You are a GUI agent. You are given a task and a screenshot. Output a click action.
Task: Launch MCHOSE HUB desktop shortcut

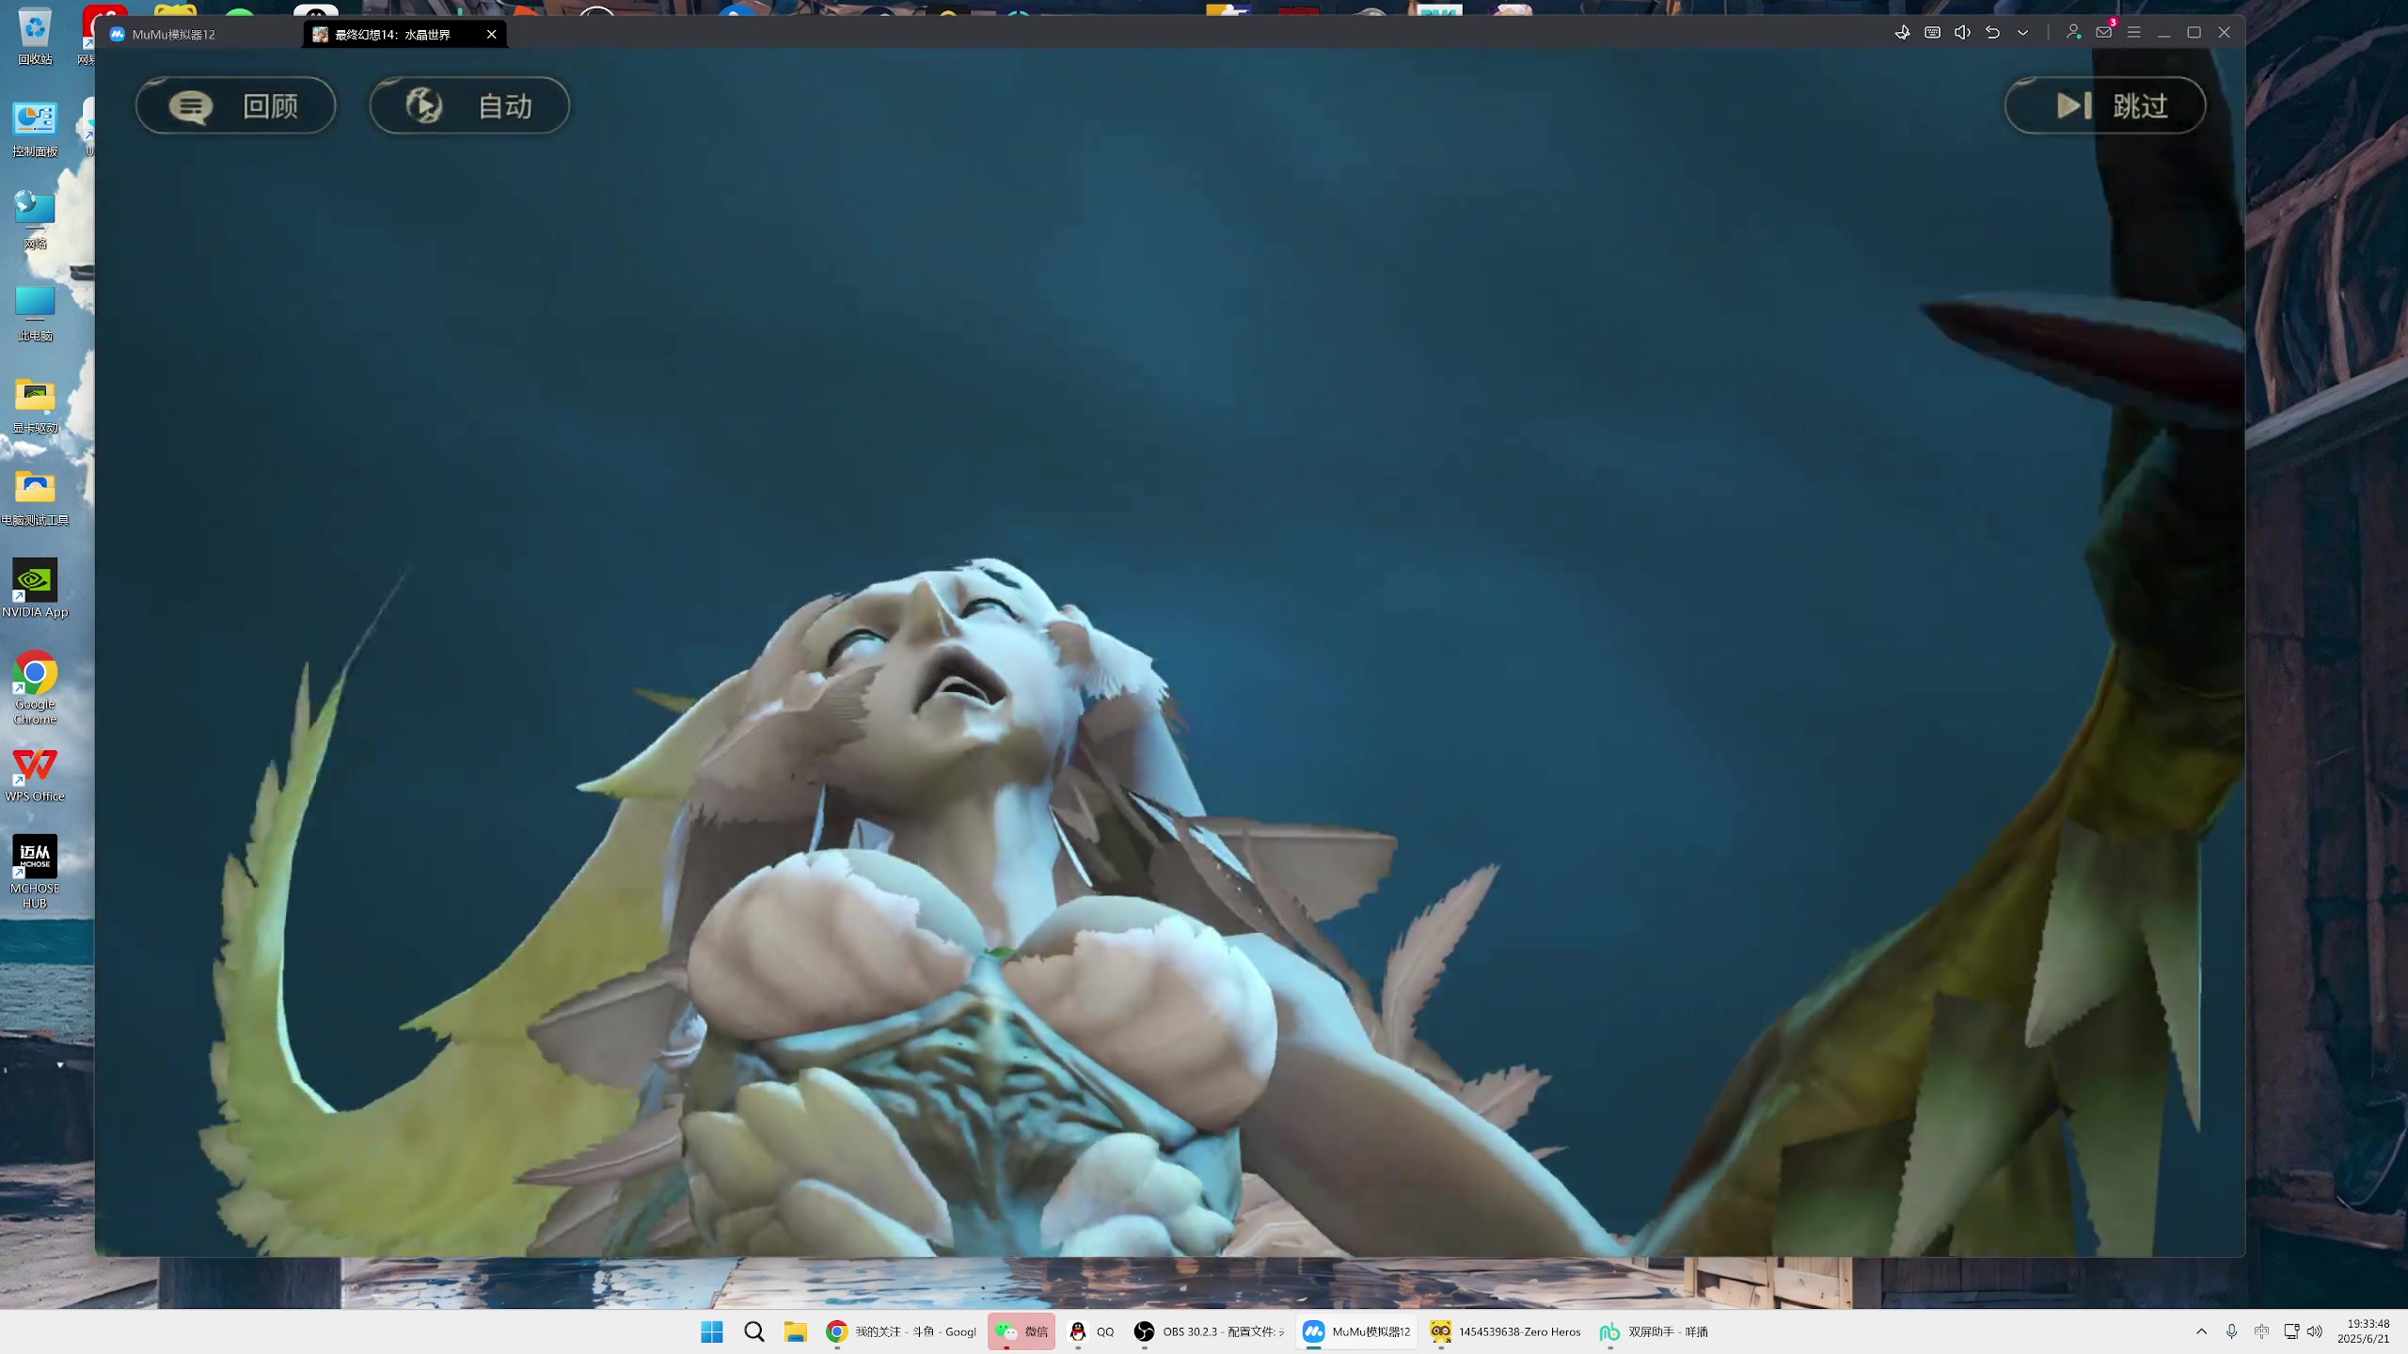click(35, 873)
